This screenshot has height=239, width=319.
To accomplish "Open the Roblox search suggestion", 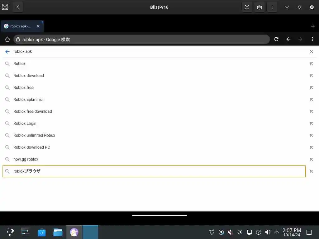I will pos(154,63).
